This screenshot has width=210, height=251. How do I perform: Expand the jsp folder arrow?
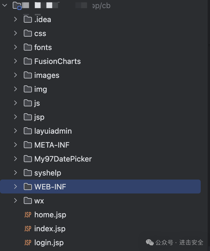click(x=16, y=117)
